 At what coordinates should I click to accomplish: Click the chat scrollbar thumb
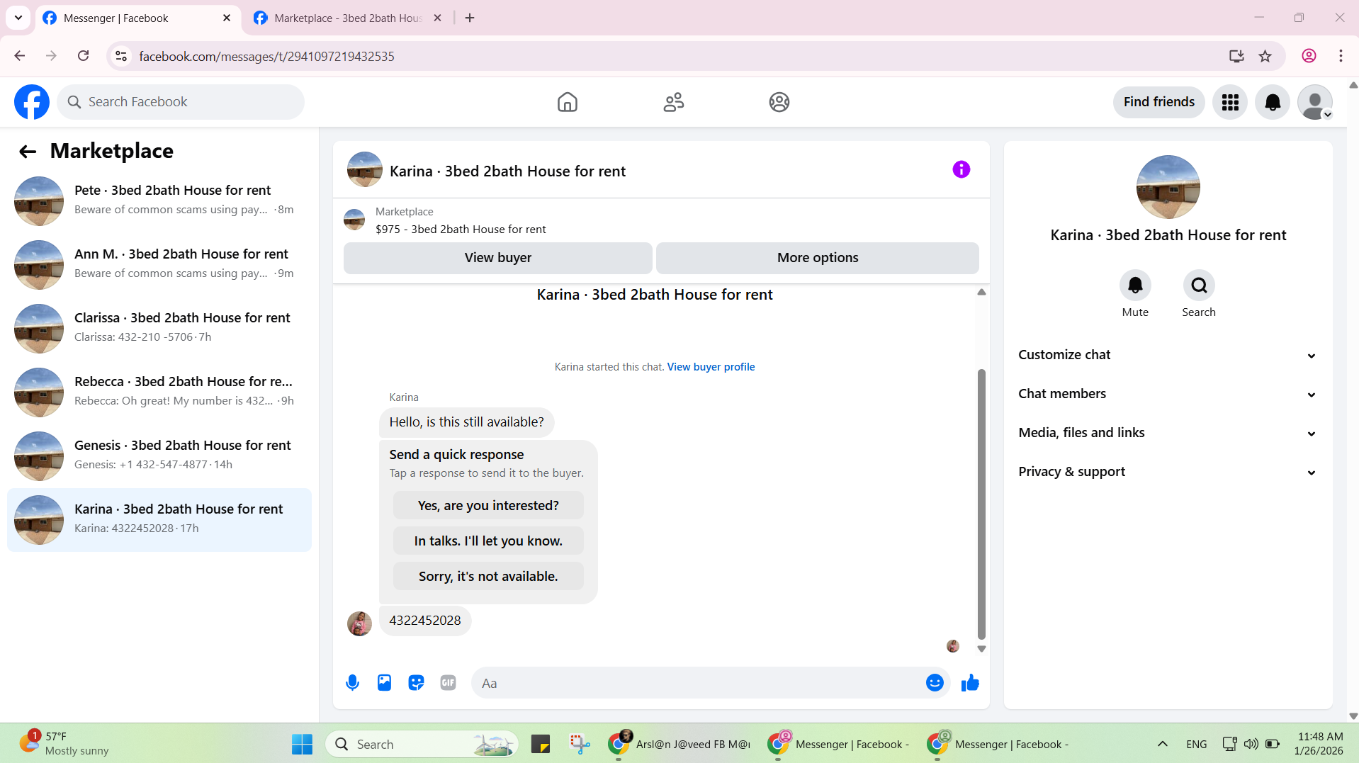(981, 504)
